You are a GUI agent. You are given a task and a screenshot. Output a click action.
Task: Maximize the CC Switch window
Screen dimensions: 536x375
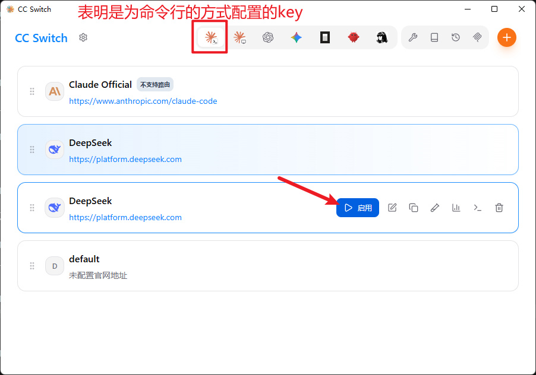(494, 9)
